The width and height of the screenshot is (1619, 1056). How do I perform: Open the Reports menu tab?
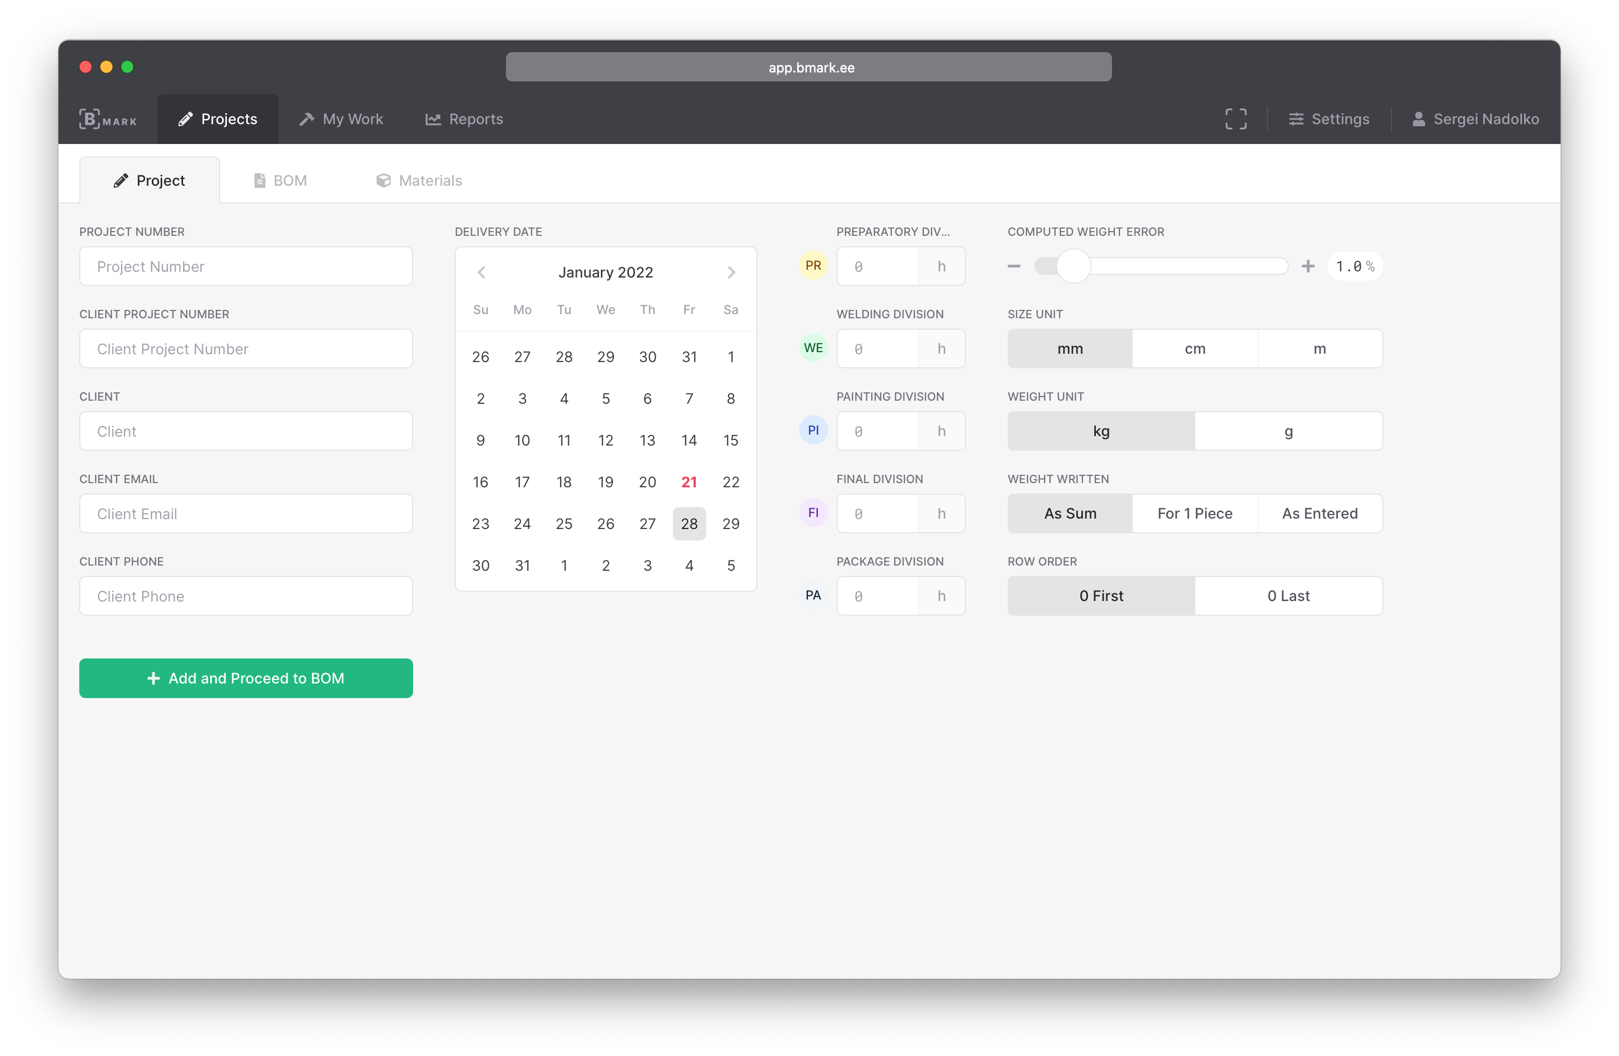[x=477, y=119]
